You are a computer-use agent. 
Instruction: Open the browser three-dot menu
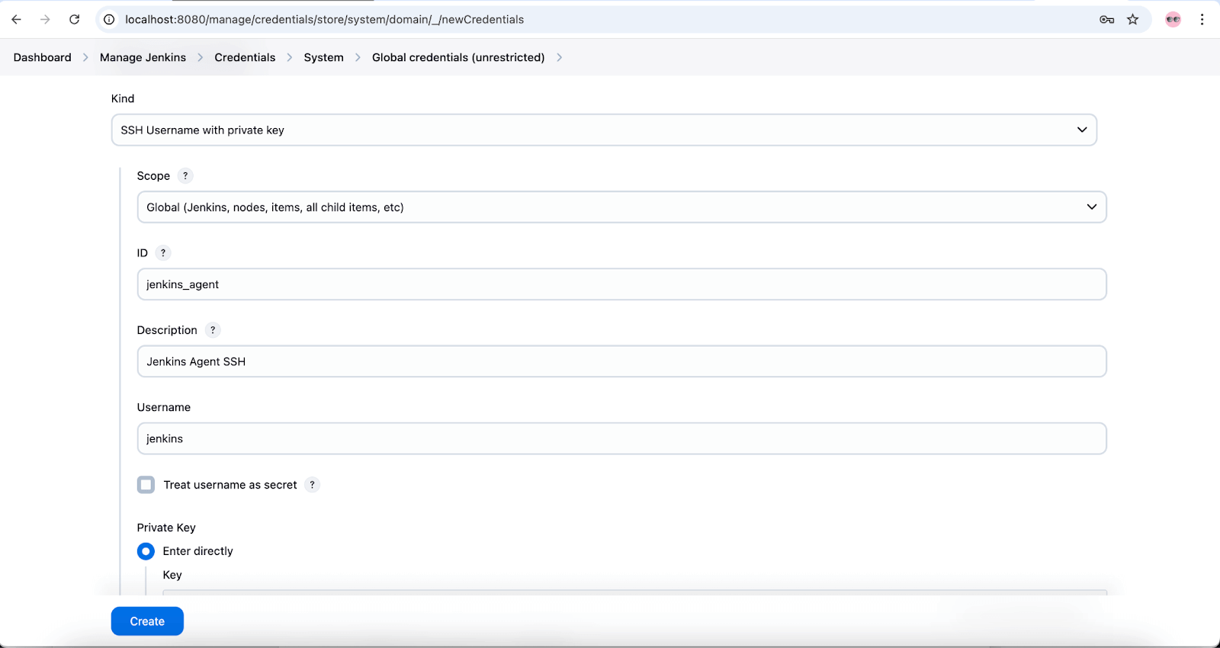point(1202,19)
